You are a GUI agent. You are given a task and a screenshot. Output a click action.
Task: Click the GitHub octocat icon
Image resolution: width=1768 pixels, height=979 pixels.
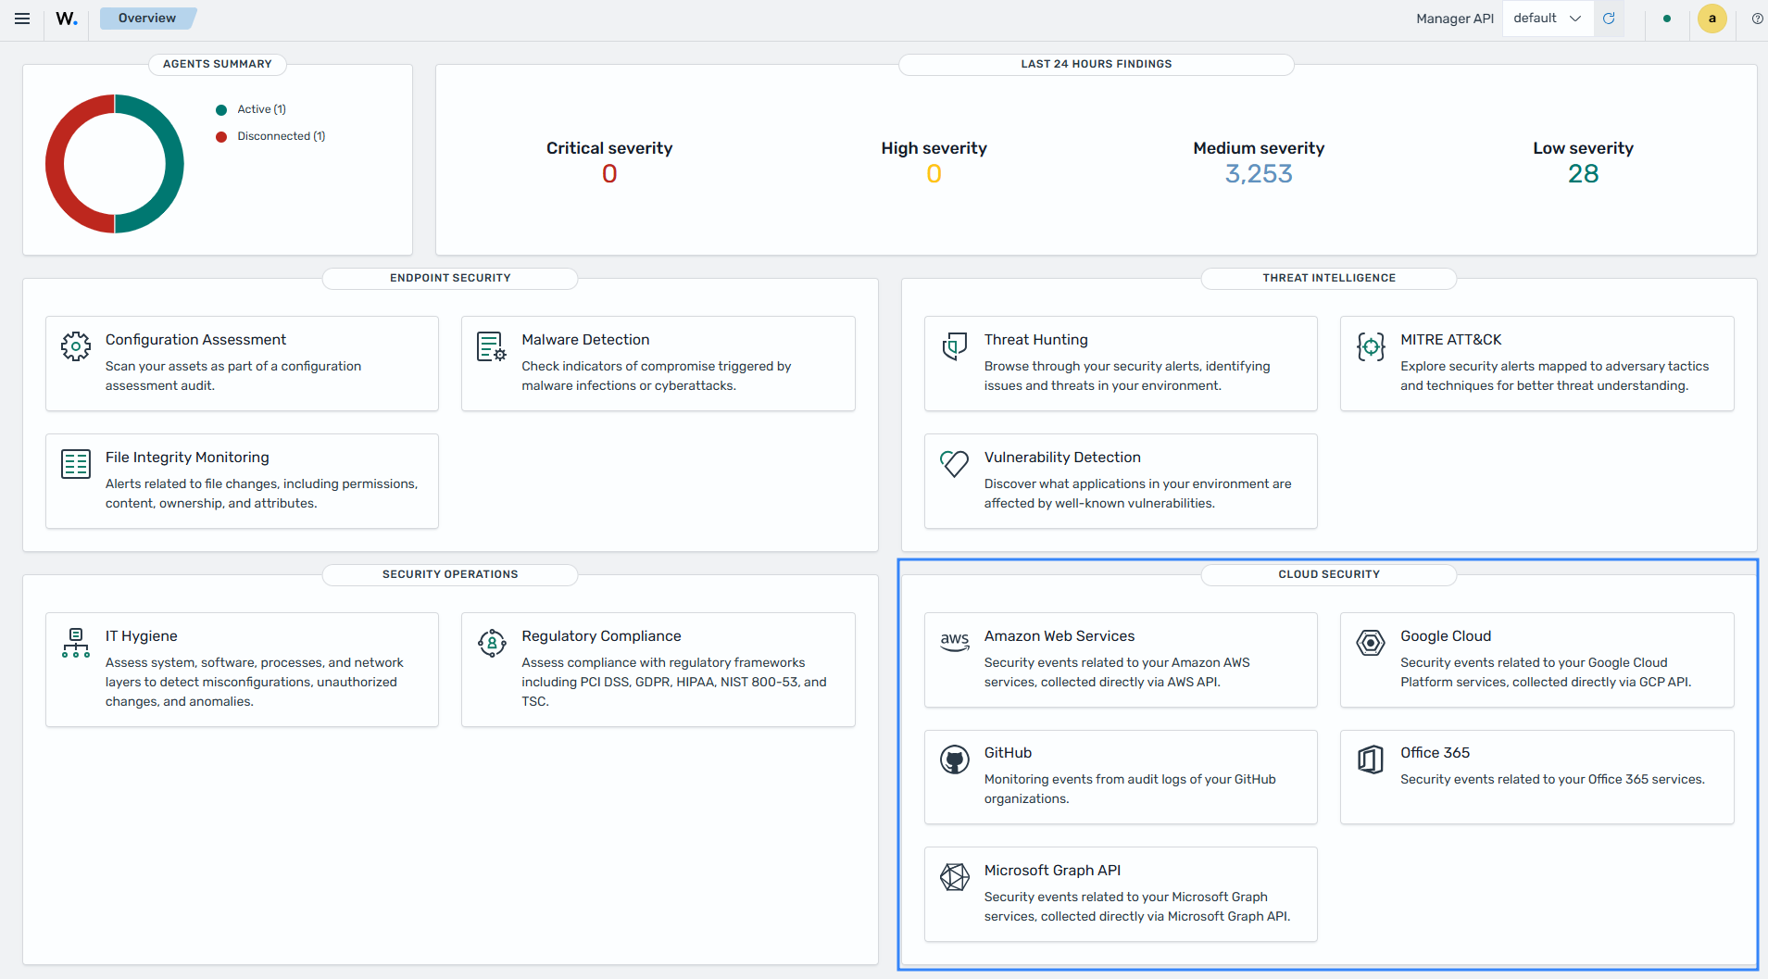[955, 759]
